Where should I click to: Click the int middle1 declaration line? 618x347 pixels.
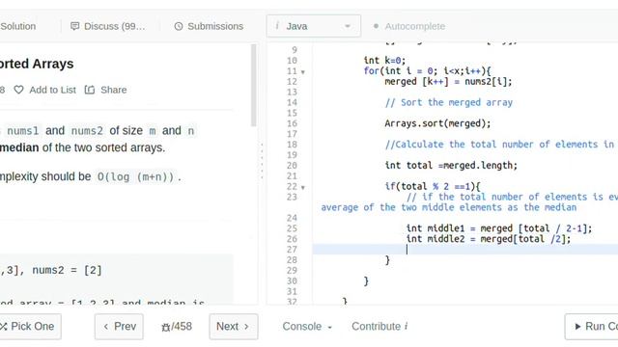click(x=499, y=228)
